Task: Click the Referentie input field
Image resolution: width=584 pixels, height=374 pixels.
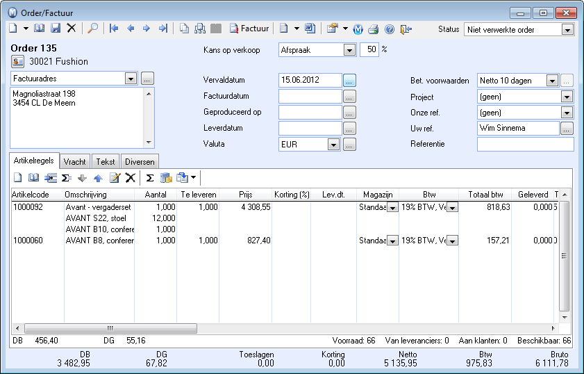Action: pos(525,144)
